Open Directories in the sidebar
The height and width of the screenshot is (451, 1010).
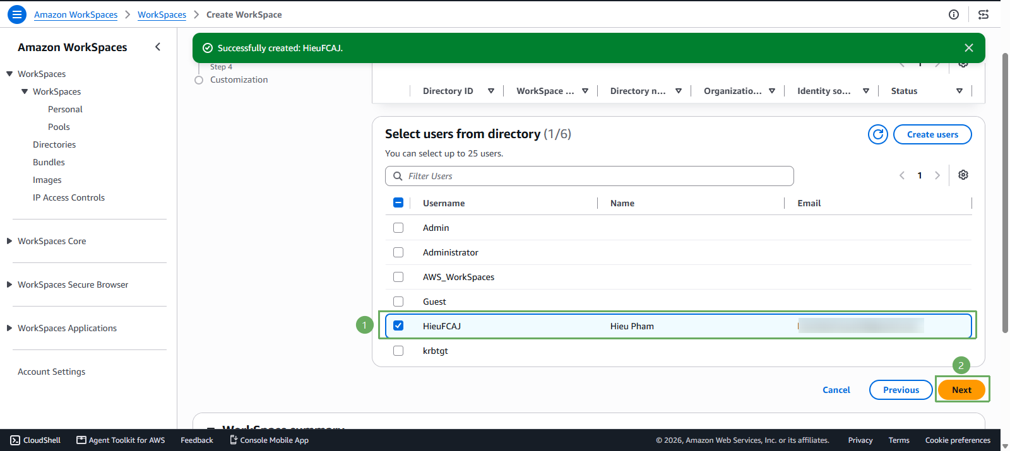pos(54,144)
